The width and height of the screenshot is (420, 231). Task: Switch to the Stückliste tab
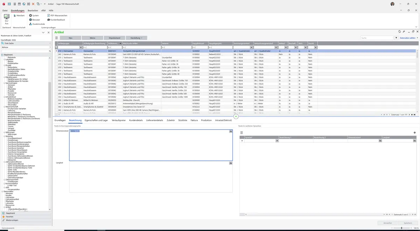point(183,120)
